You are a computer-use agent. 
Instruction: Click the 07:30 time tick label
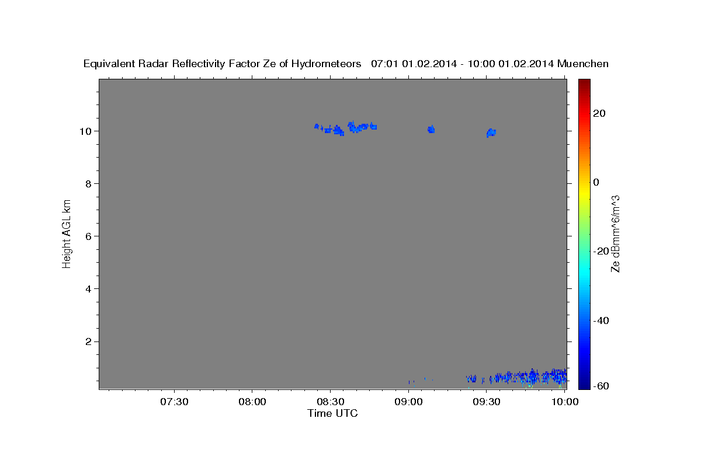174,402
